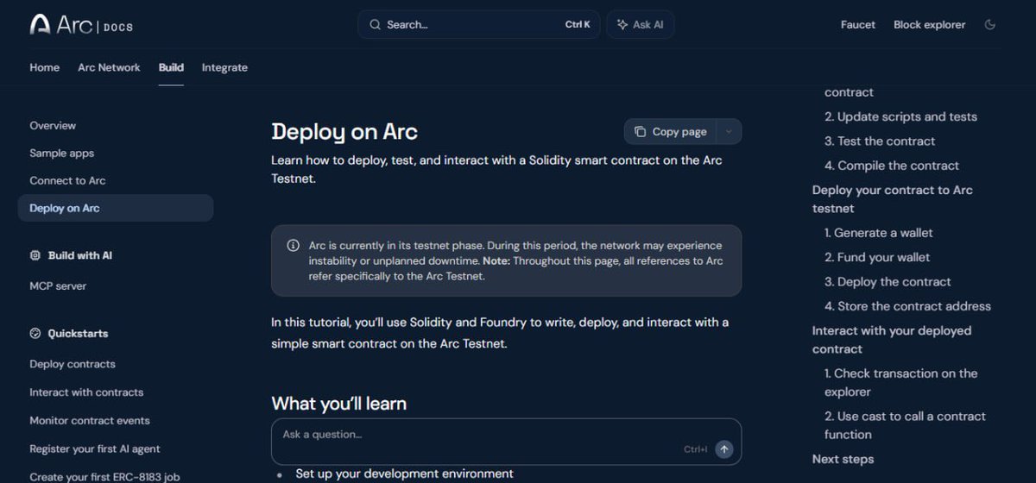Screen dimensions: 1036x483
Task: Open the Faucet link
Action: pos(858,25)
